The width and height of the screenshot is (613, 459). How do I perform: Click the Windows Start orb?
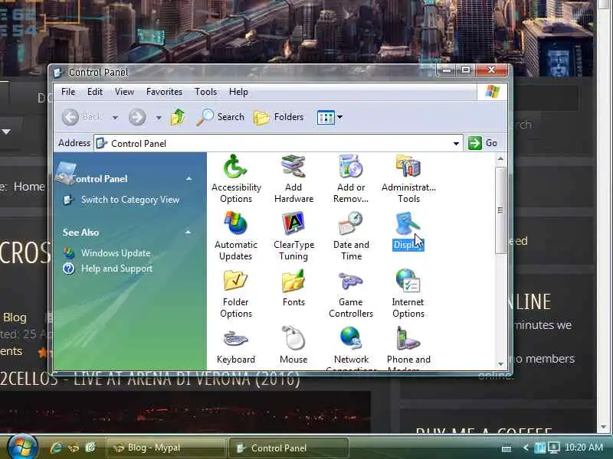pyautogui.click(x=22, y=447)
